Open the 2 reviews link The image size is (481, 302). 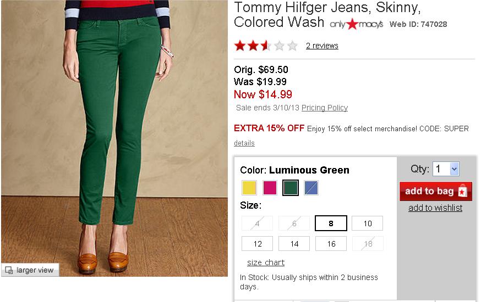click(x=322, y=46)
